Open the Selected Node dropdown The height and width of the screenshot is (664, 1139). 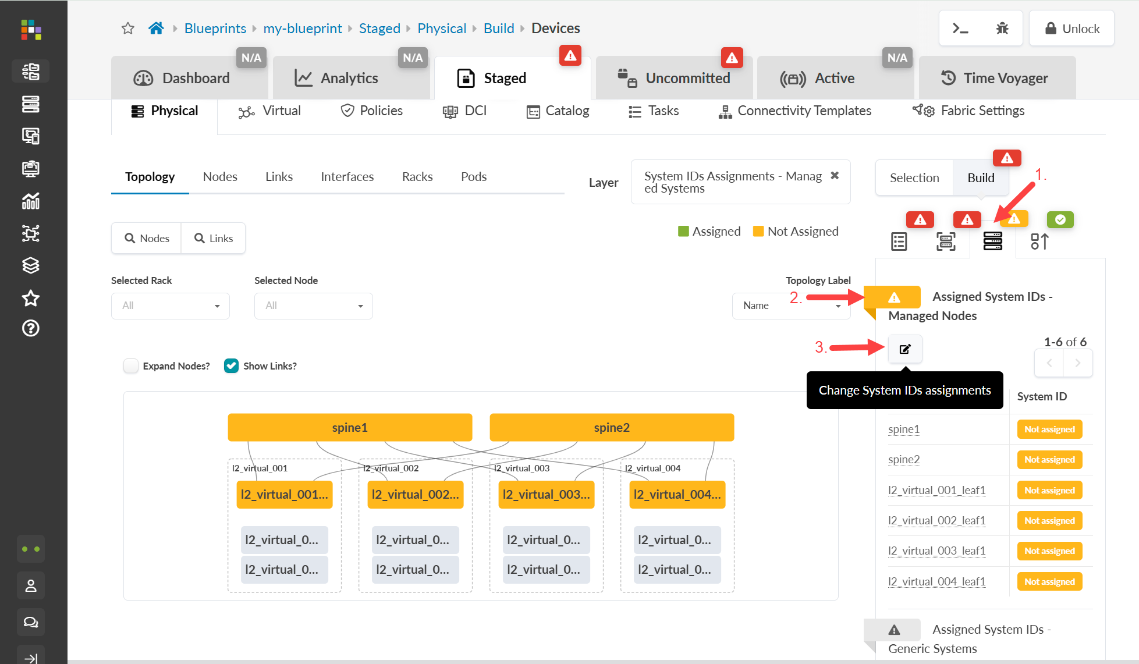(313, 306)
